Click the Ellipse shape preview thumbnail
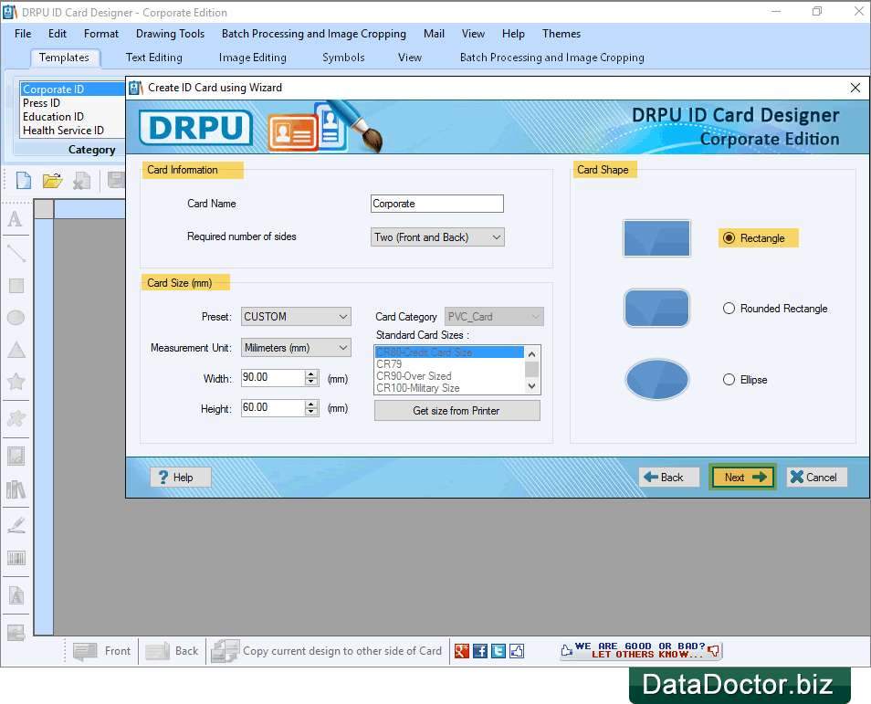871x704 pixels. [657, 380]
